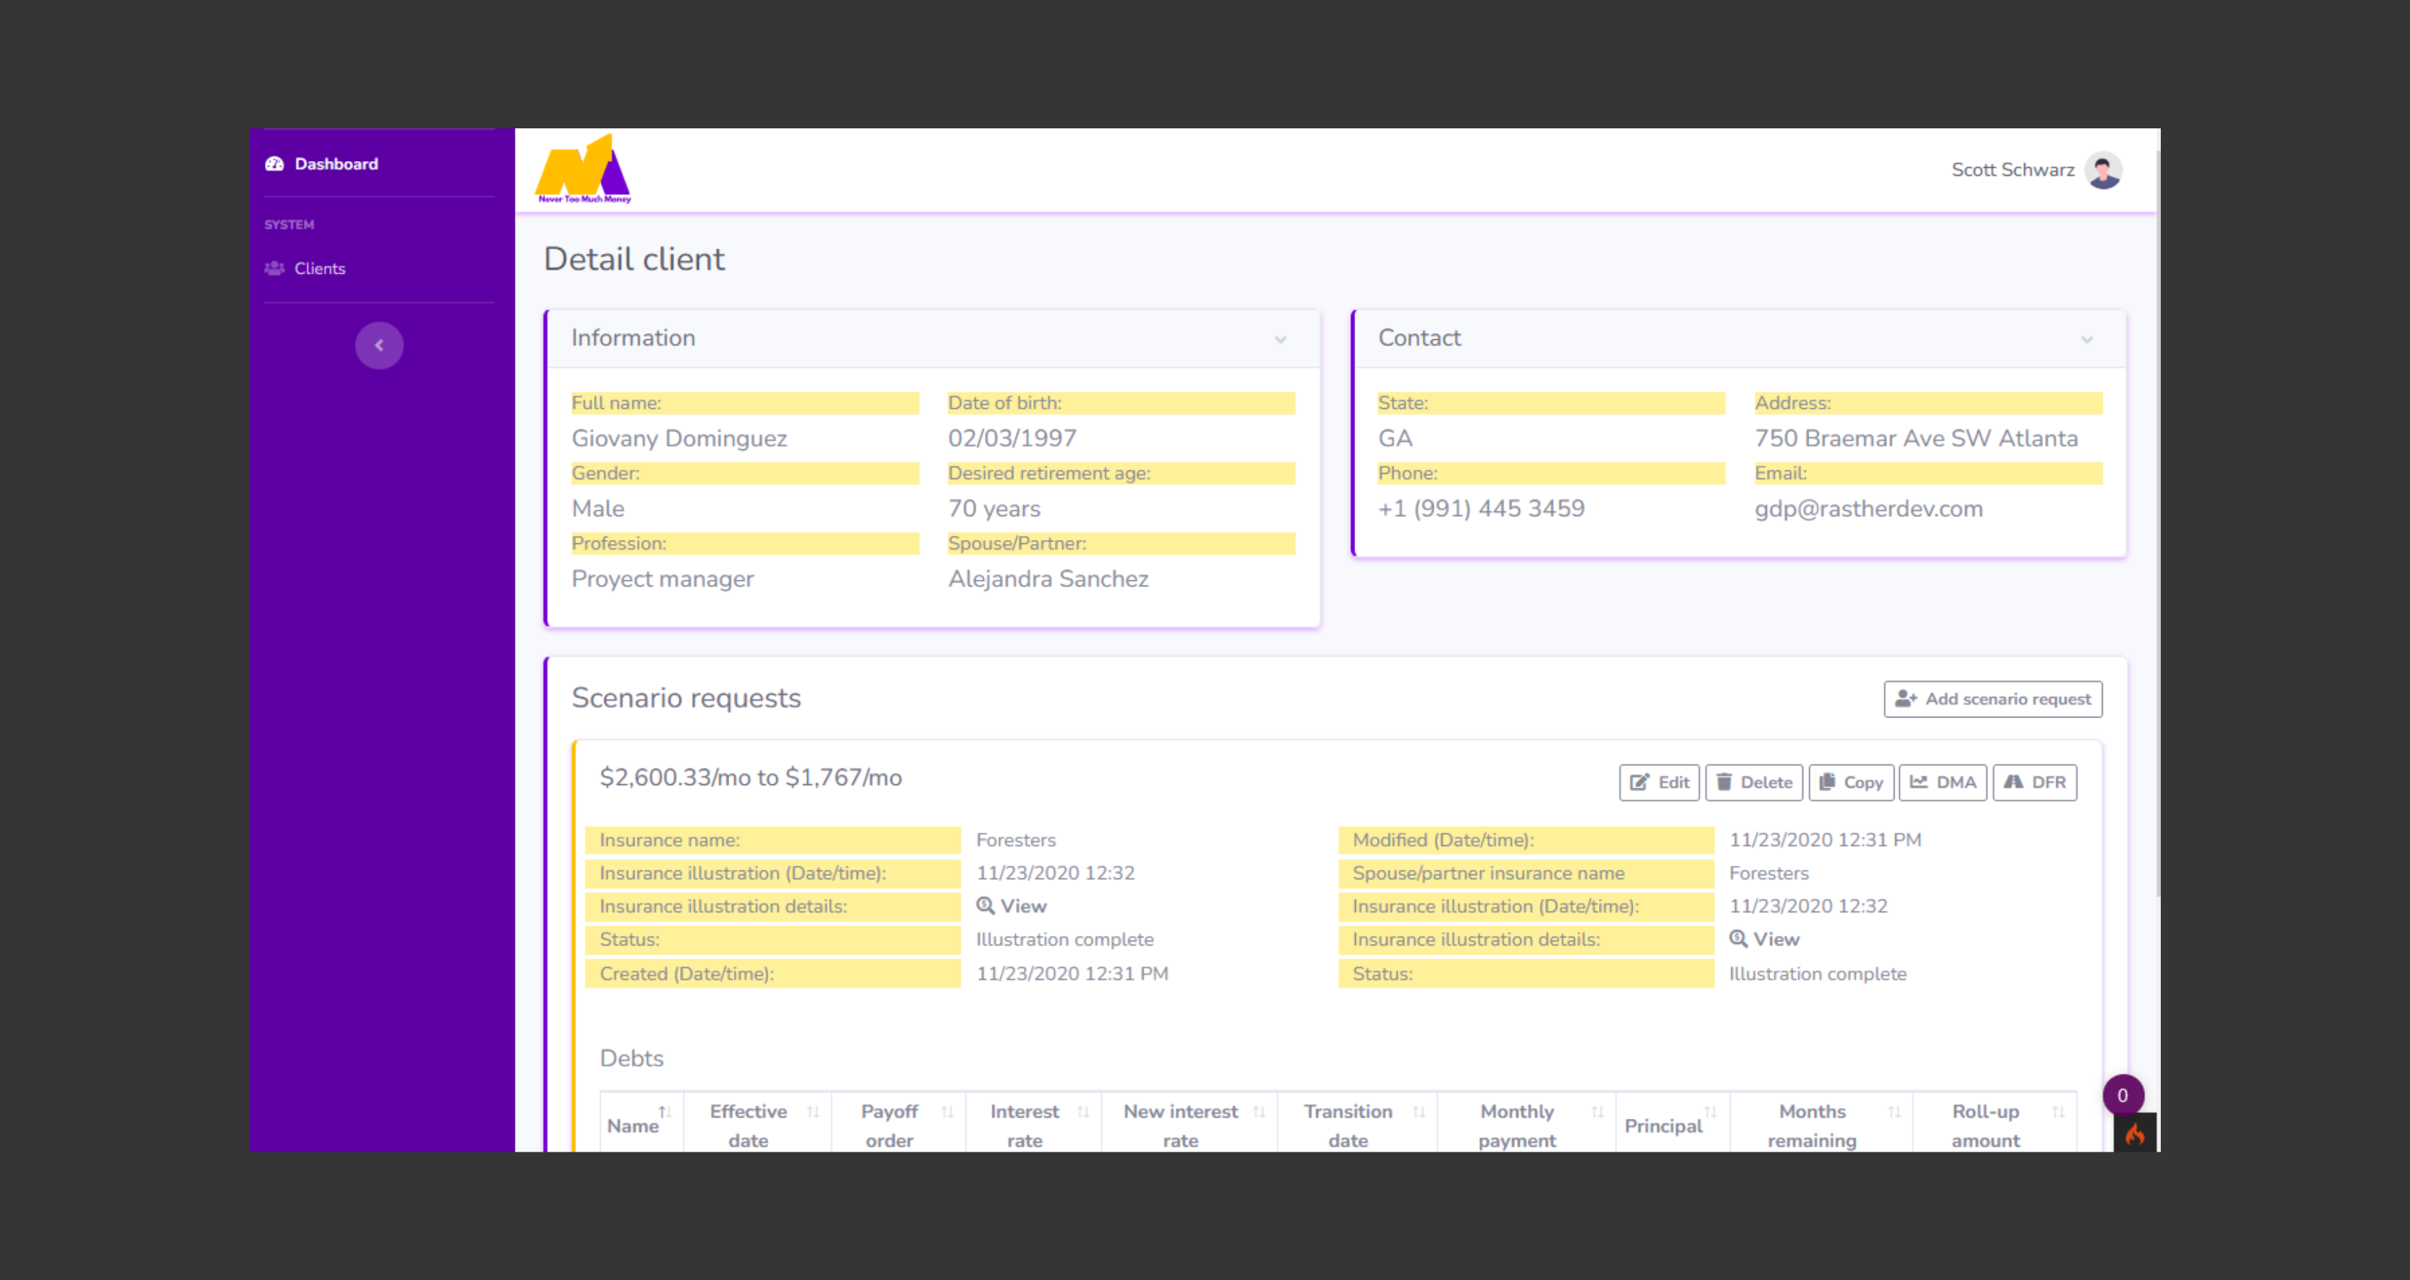Click the page vertical scrollbar

(2157, 524)
